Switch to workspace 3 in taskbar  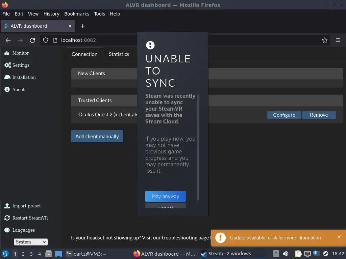point(31,254)
